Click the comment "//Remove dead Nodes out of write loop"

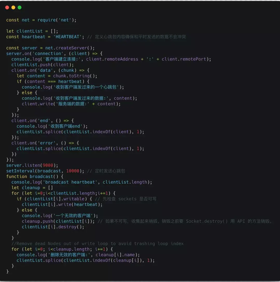pos(97,244)
